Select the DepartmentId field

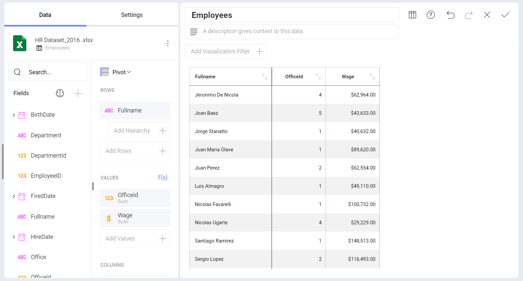click(x=48, y=156)
